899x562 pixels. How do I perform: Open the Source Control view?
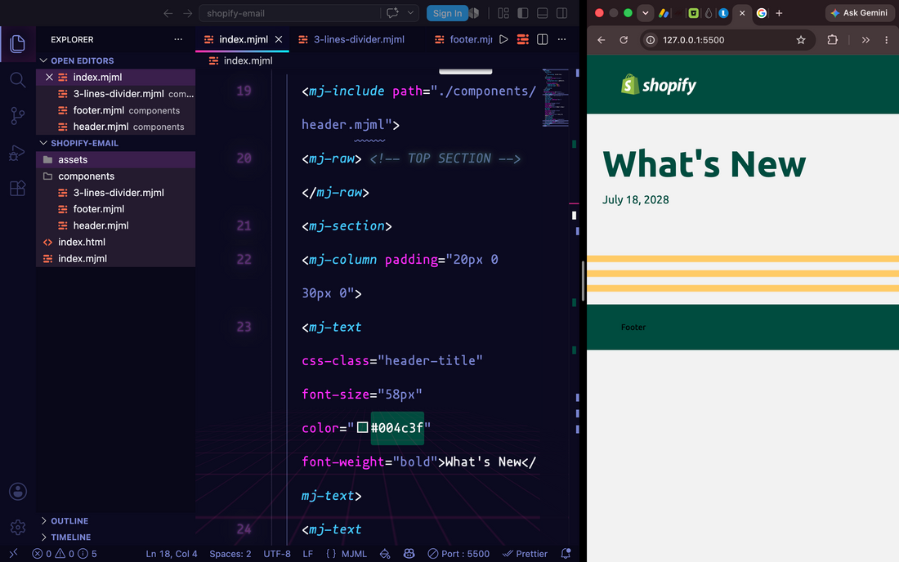(x=18, y=116)
